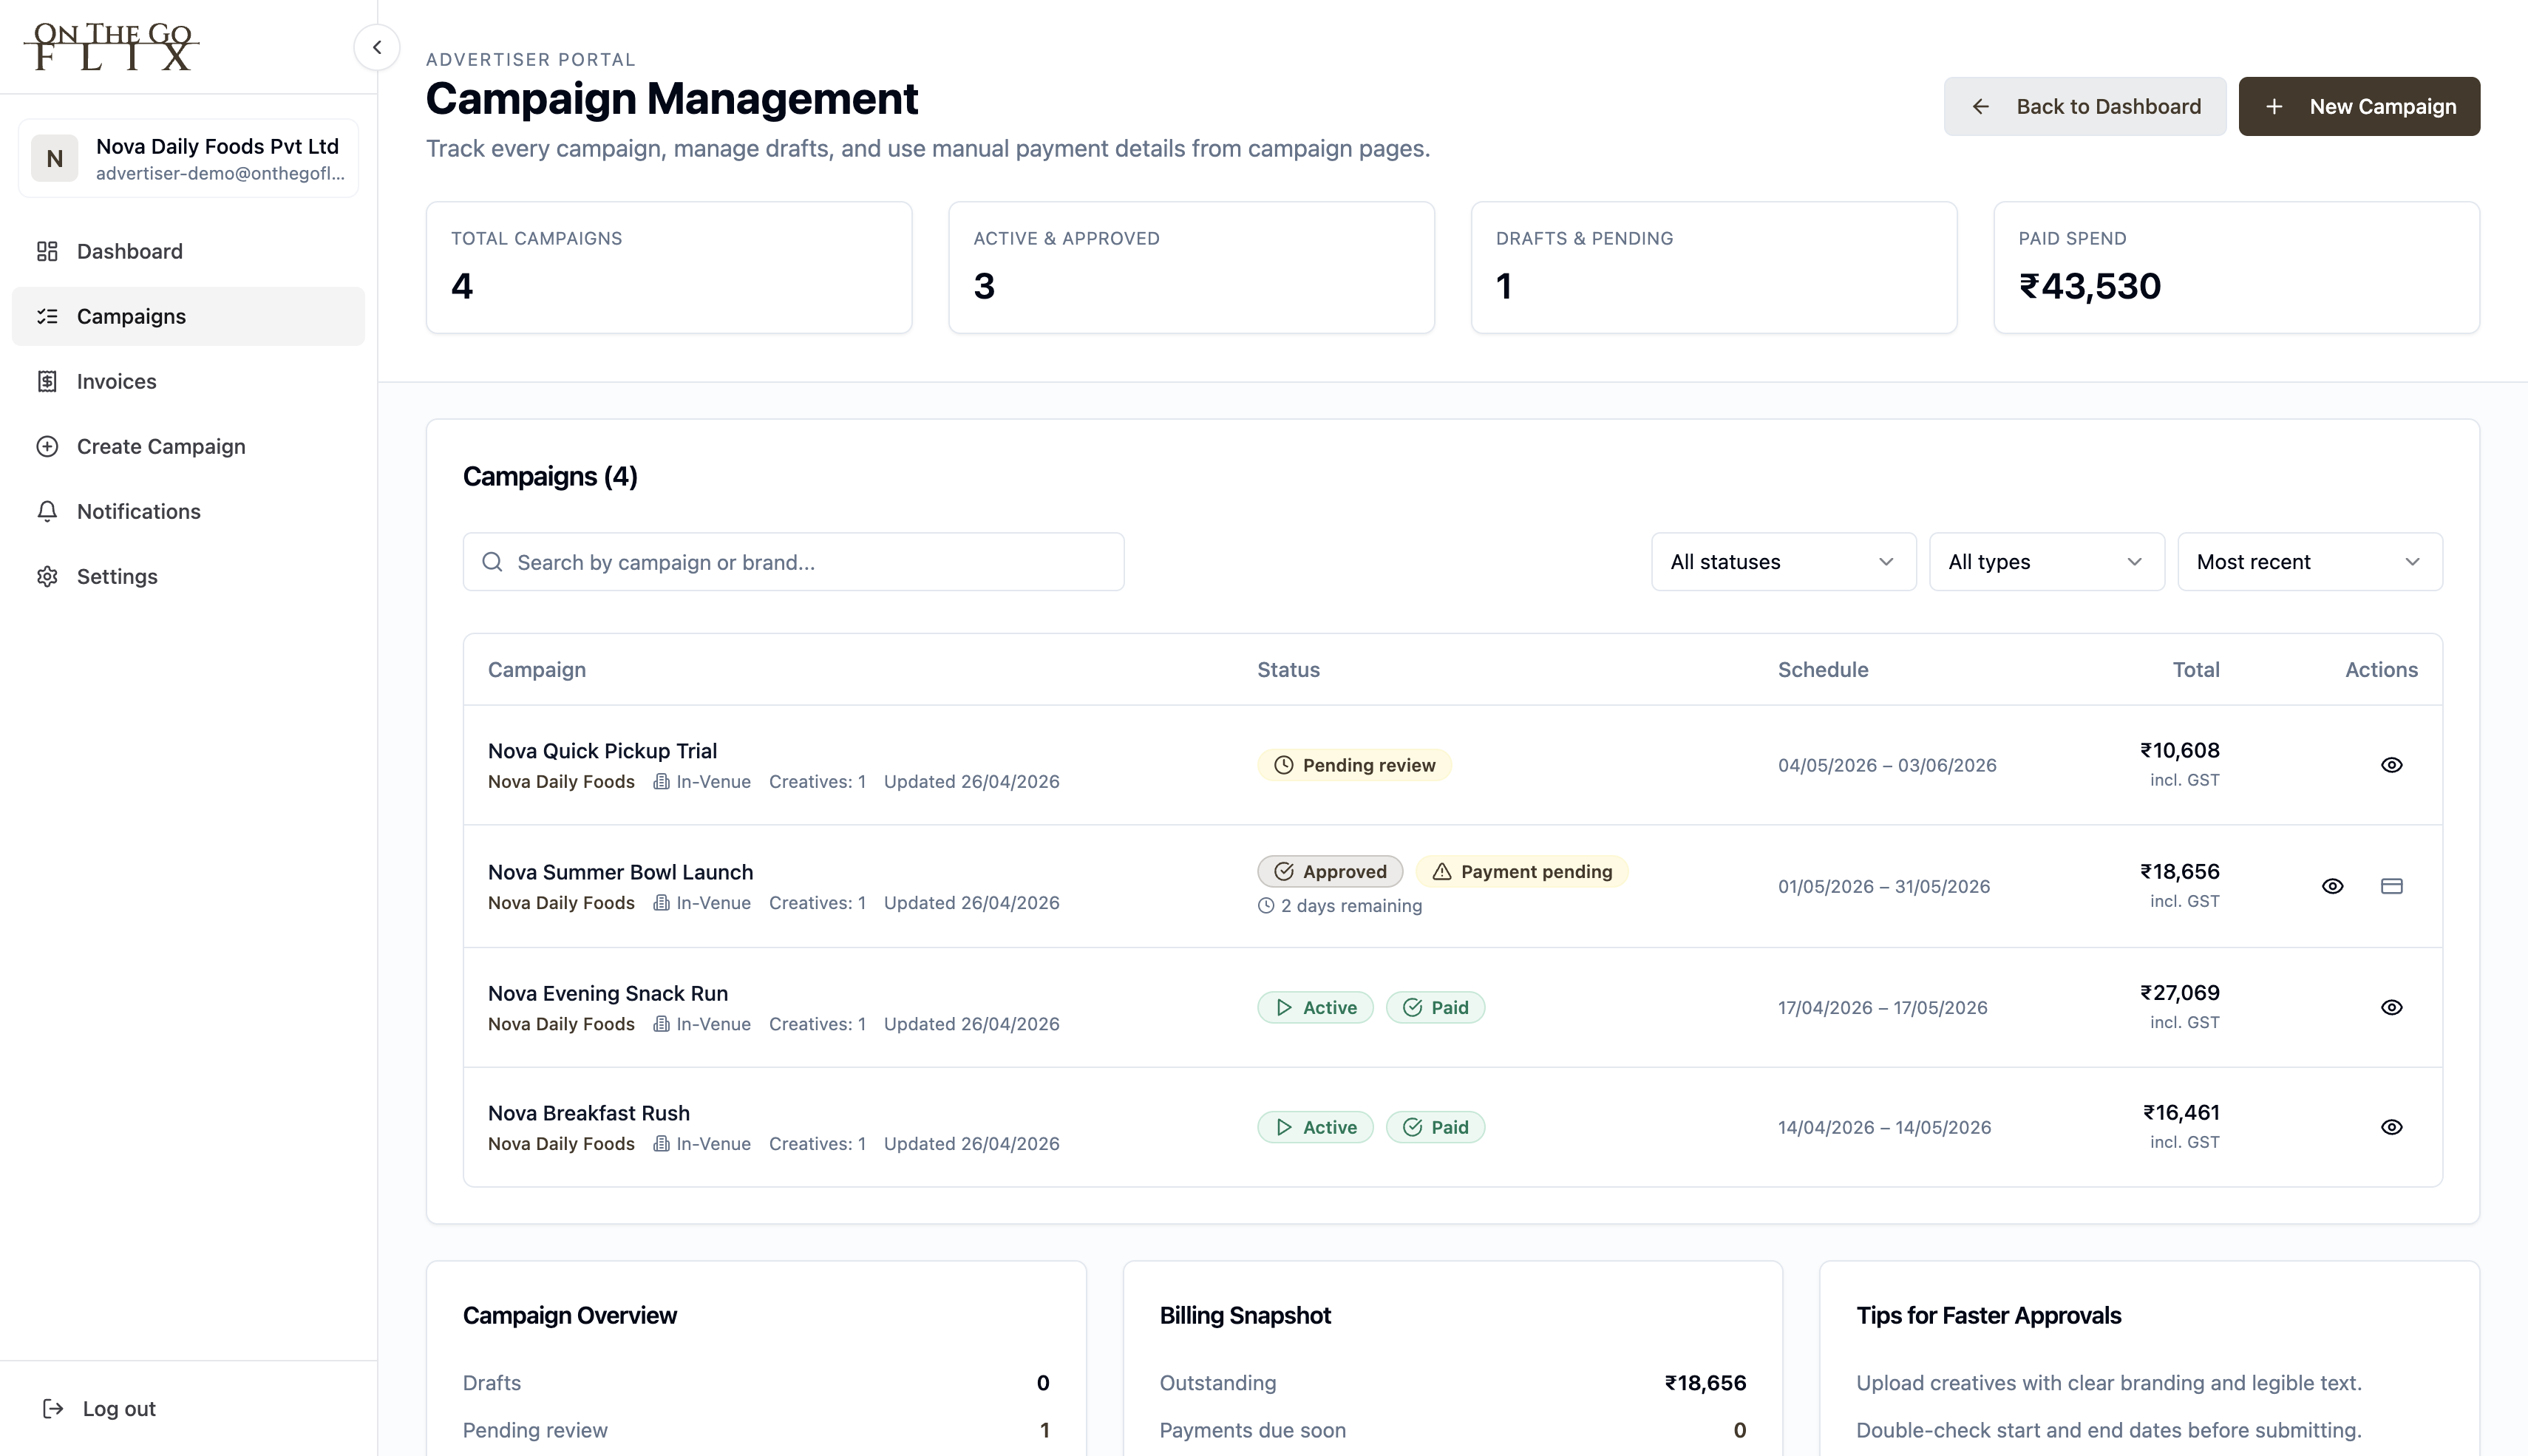
Task: Click the N avatar for Nova Daily Foods
Action: pyautogui.click(x=54, y=158)
